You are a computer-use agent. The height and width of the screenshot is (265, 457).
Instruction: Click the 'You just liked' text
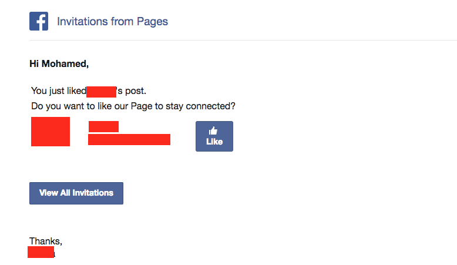pyautogui.click(x=59, y=91)
